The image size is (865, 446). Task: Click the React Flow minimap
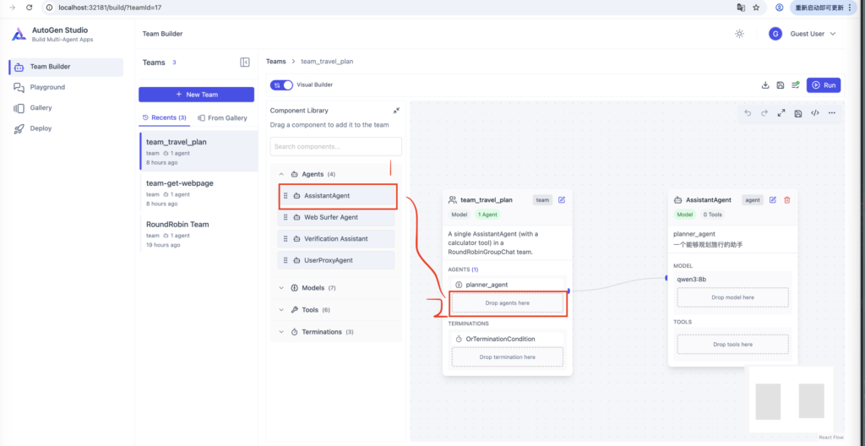pos(791,400)
